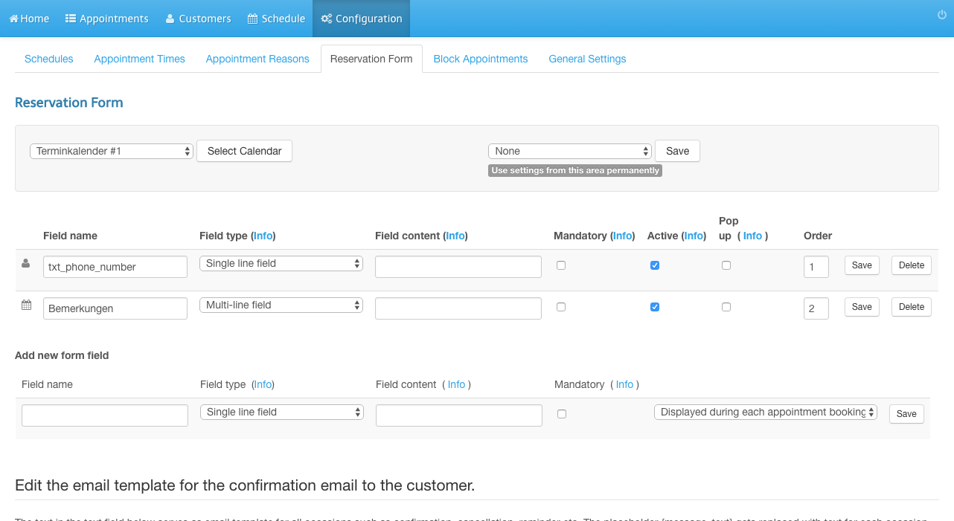
Task: Open Mandatory Info link under Add new form field
Action: tap(624, 384)
